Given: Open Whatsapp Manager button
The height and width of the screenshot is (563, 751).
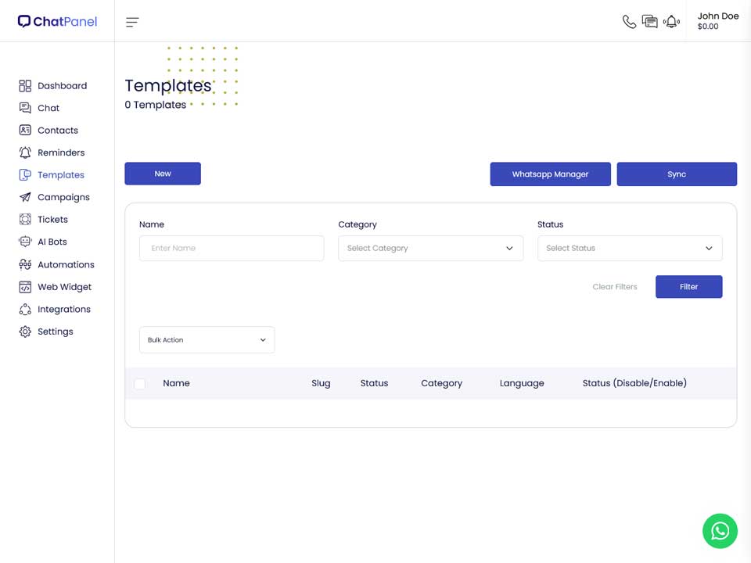Looking at the screenshot, I should [550, 174].
